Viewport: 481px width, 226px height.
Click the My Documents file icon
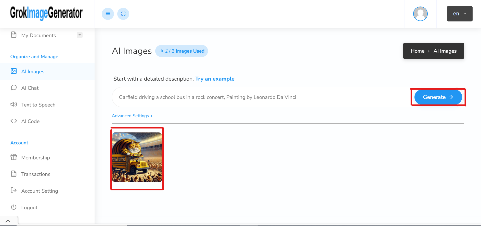click(x=14, y=35)
